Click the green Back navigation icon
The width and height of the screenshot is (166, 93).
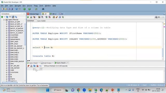(24, 9)
